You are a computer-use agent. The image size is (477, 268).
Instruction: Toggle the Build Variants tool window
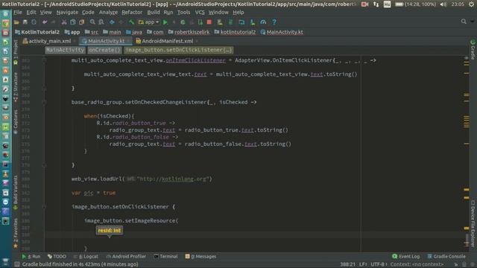pos(16,193)
